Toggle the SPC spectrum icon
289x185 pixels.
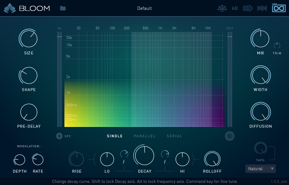pyautogui.click(x=59, y=136)
